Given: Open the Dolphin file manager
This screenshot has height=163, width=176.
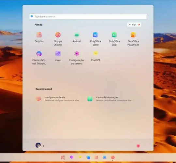Looking at the screenshot, I should pyautogui.click(x=39, y=37).
